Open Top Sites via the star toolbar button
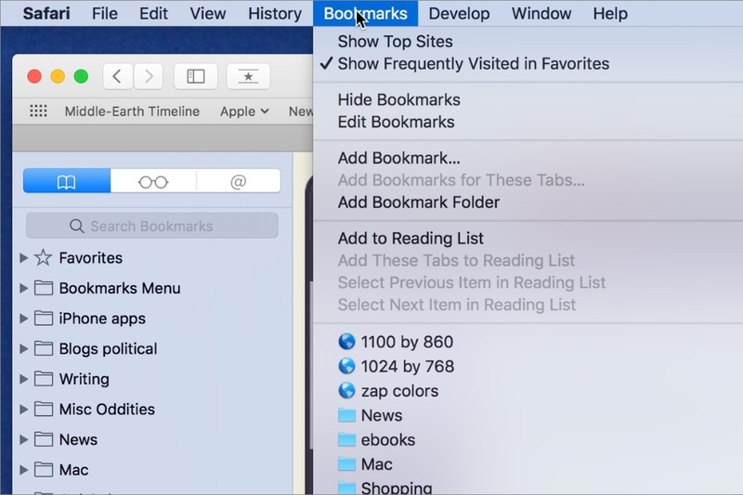 [x=248, y=76]
